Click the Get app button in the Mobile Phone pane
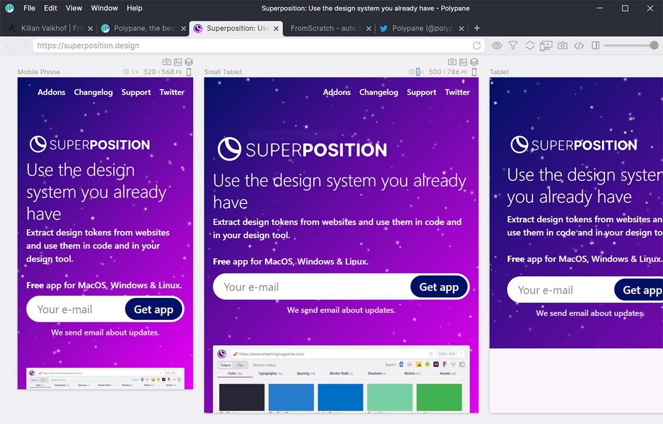This screenshot has width=663, height=424. coord(154,309)
